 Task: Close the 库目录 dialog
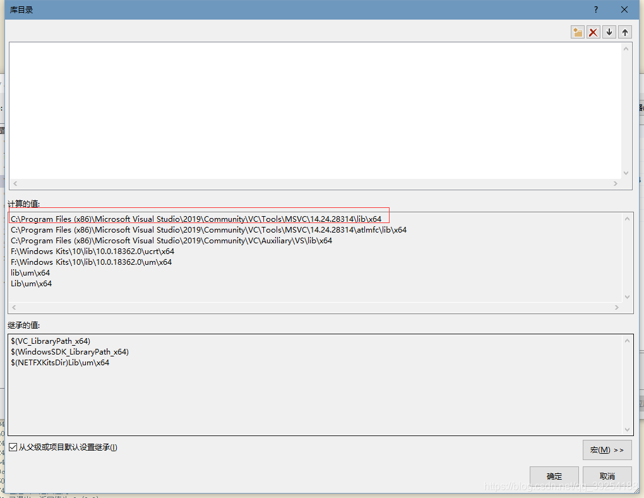pos(624,9)
